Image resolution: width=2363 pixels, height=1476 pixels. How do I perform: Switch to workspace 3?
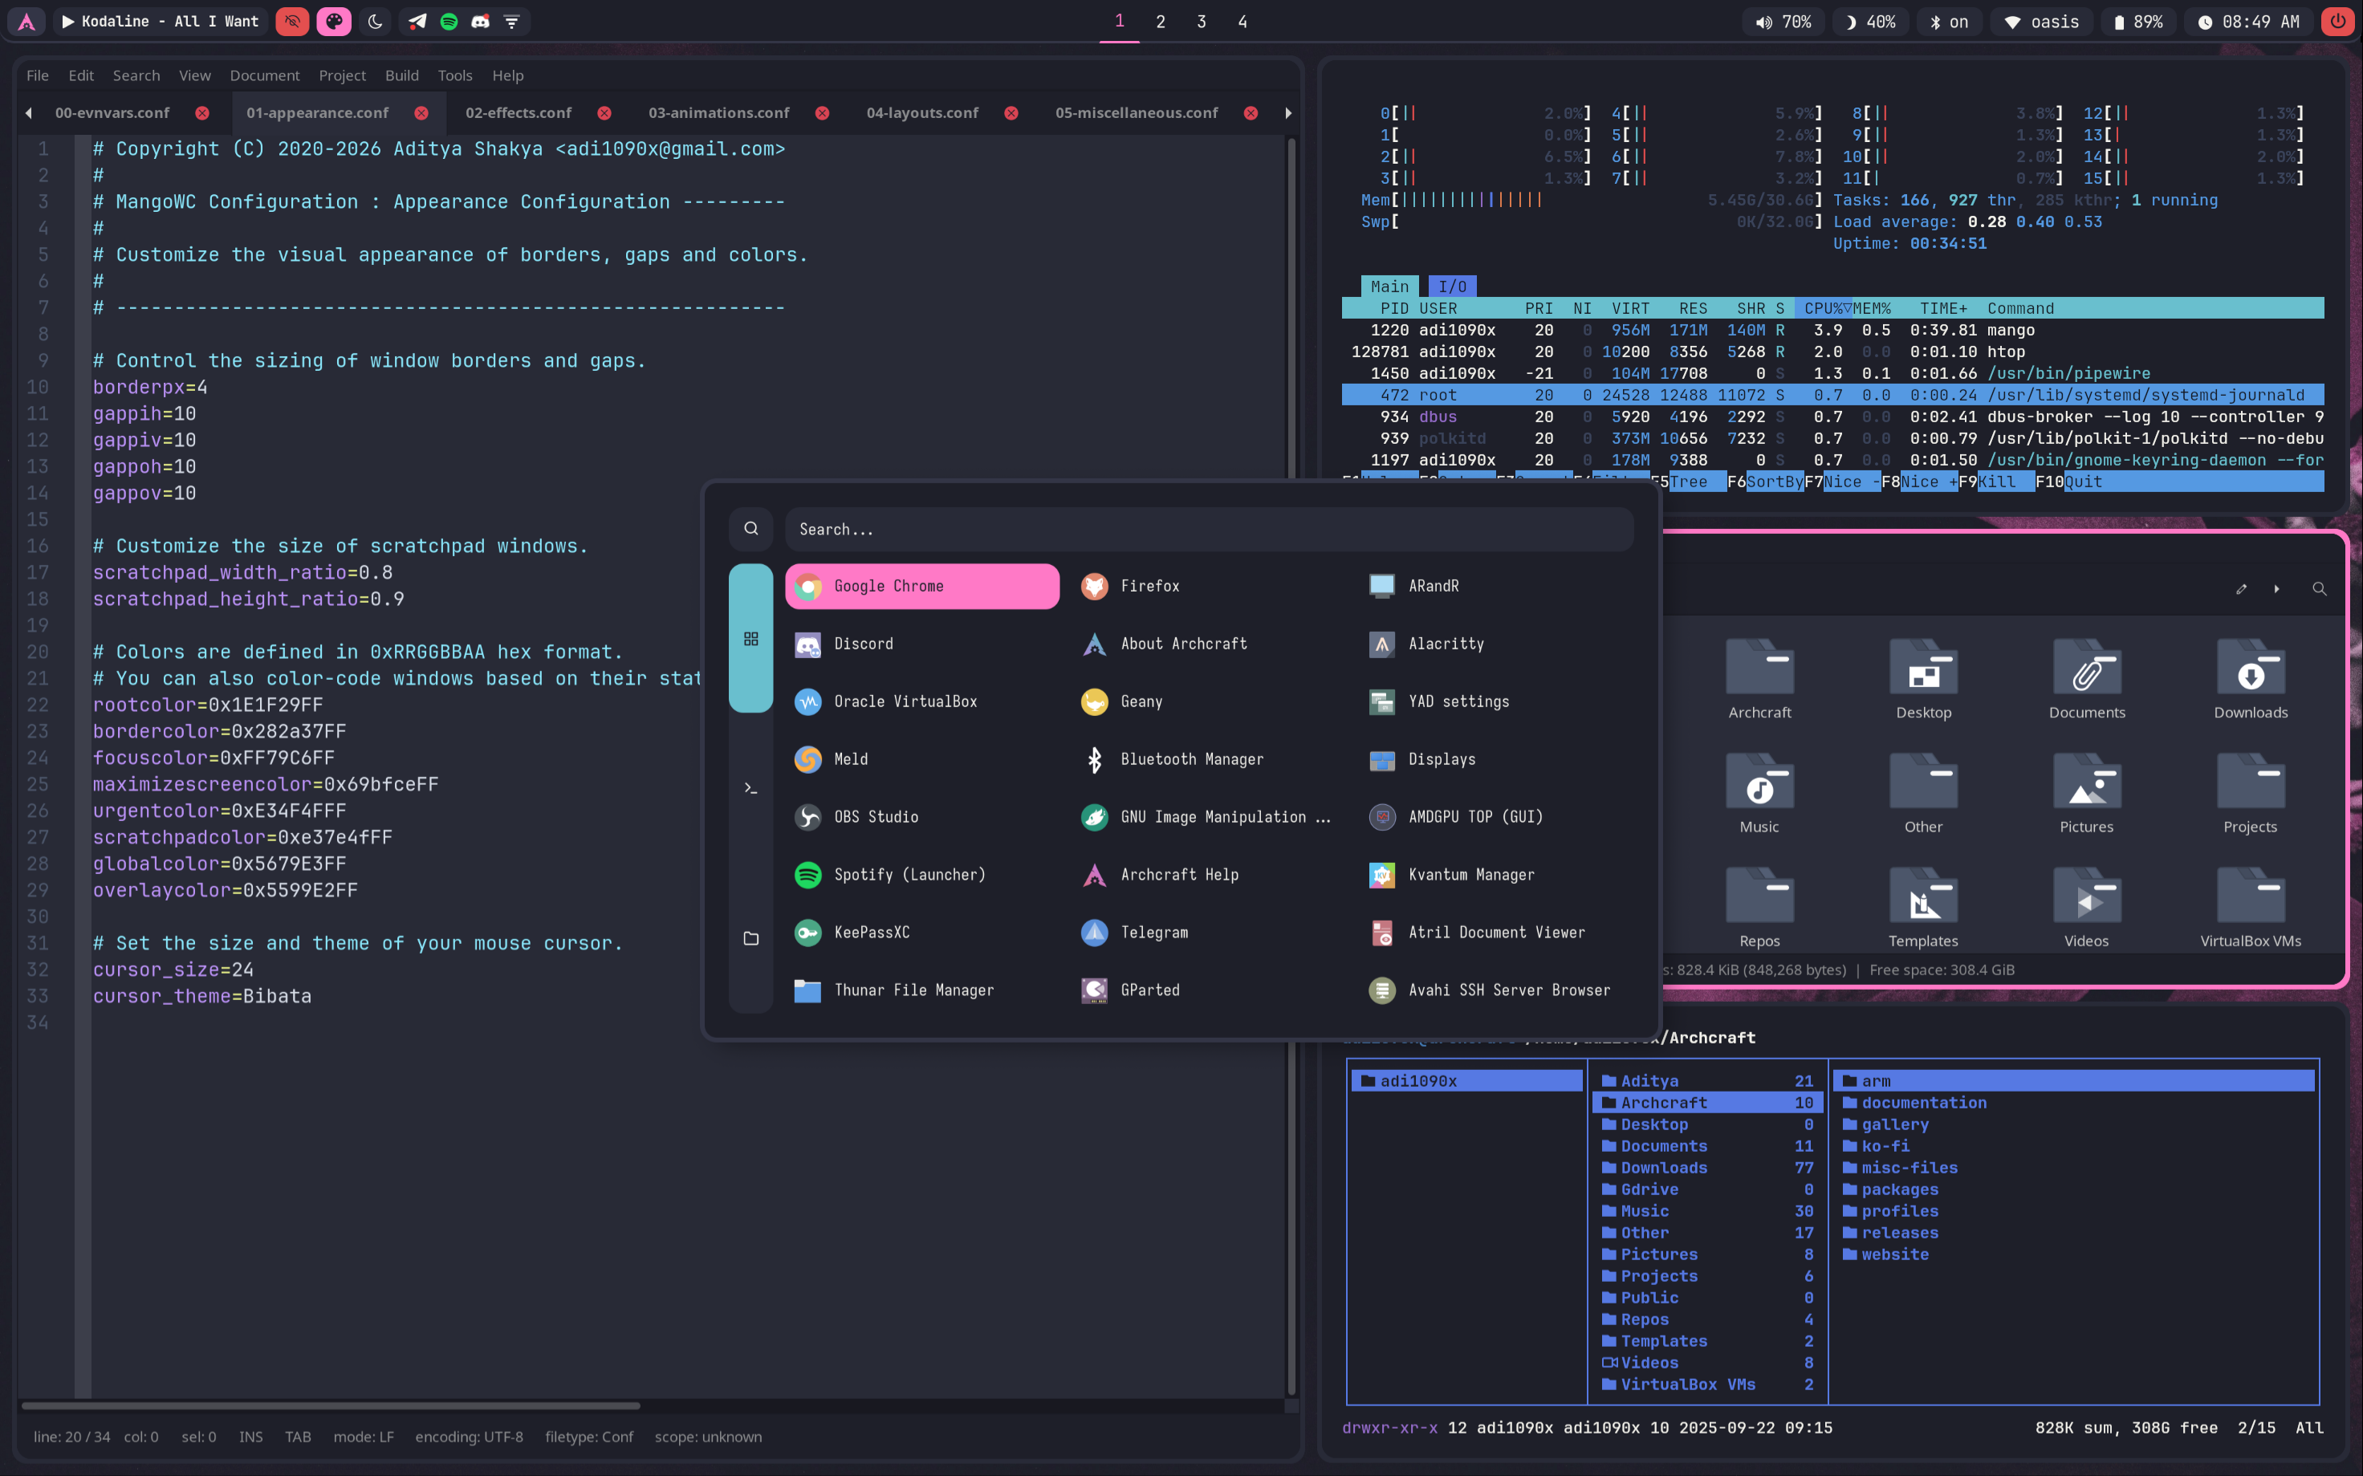coord(1202,22)
